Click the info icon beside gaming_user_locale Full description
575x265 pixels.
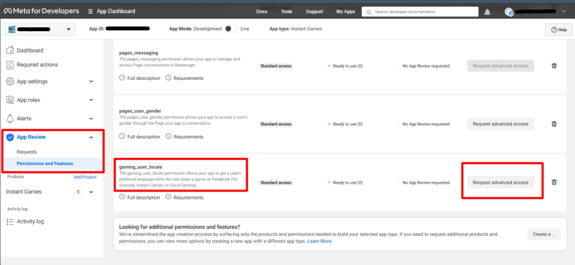click(122, 197)
